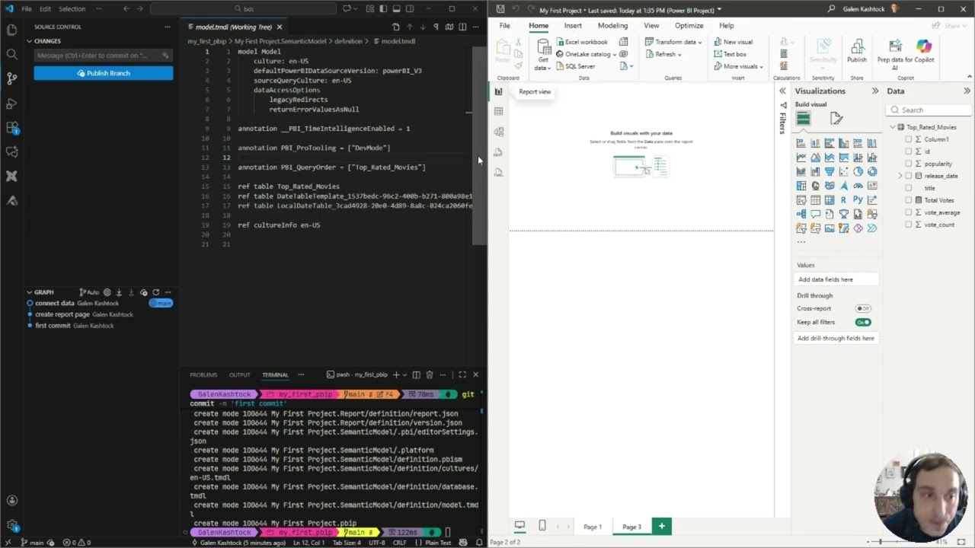
Task: Open the Explorer view in VS Code
Action: pos(11,30)
